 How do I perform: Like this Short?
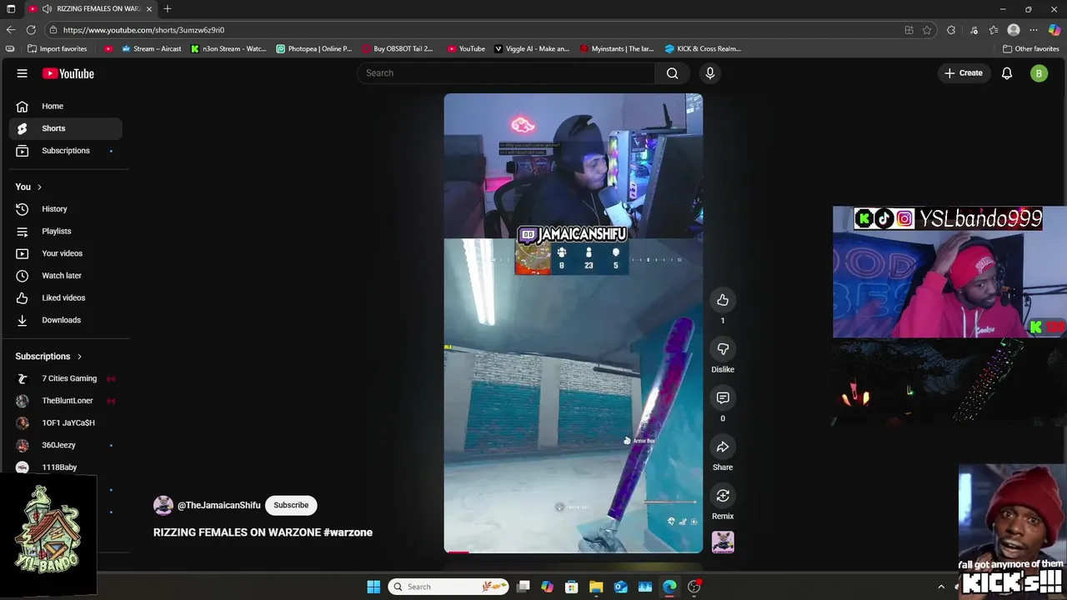(x=723, y=300)
